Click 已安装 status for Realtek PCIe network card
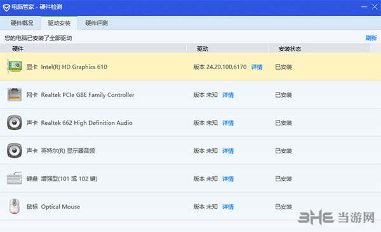This screenshot has height=232, width=381. pyautogui.click(x=284, y=95)
